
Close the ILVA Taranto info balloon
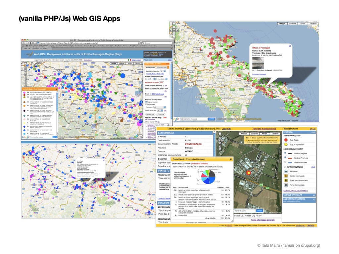(x=290, y=46)
